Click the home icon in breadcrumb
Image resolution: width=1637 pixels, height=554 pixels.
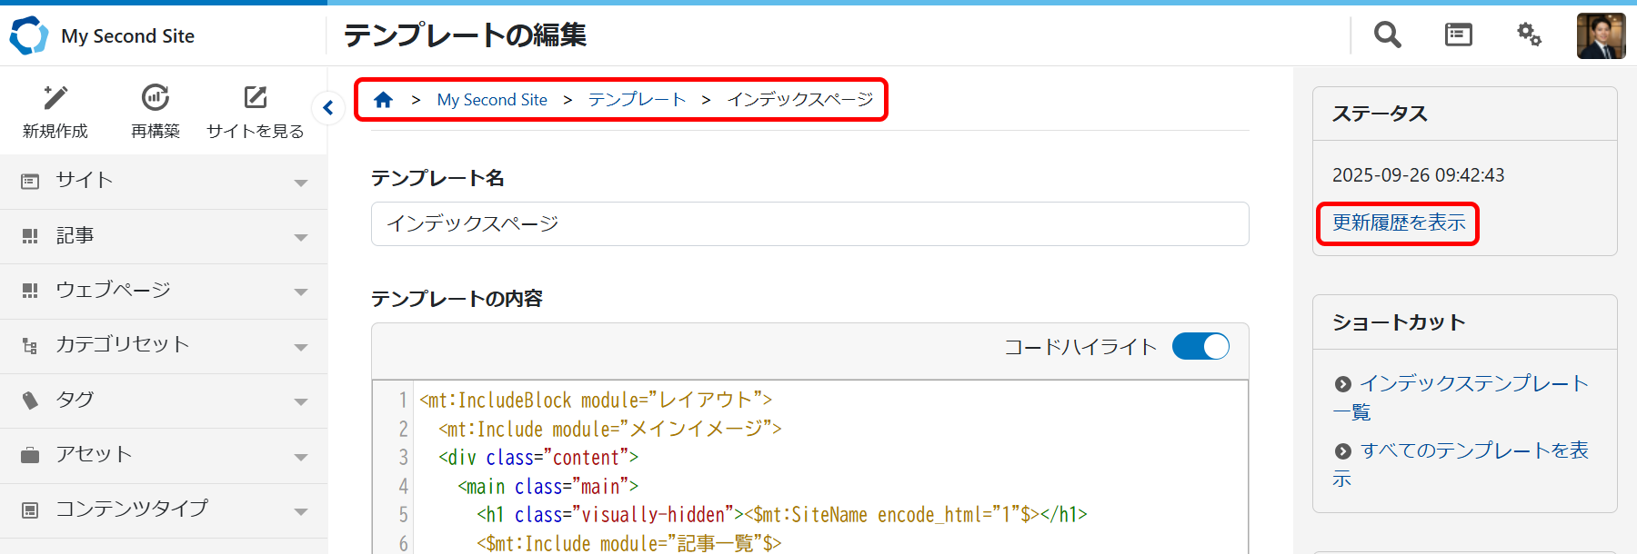coord(383,100)
